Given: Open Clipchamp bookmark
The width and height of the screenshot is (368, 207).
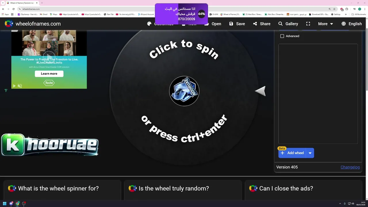Looking at the screenshot, I should 27,14.
